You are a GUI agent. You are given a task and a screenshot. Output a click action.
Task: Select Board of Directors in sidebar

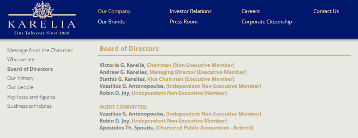(x=30, y=69)
